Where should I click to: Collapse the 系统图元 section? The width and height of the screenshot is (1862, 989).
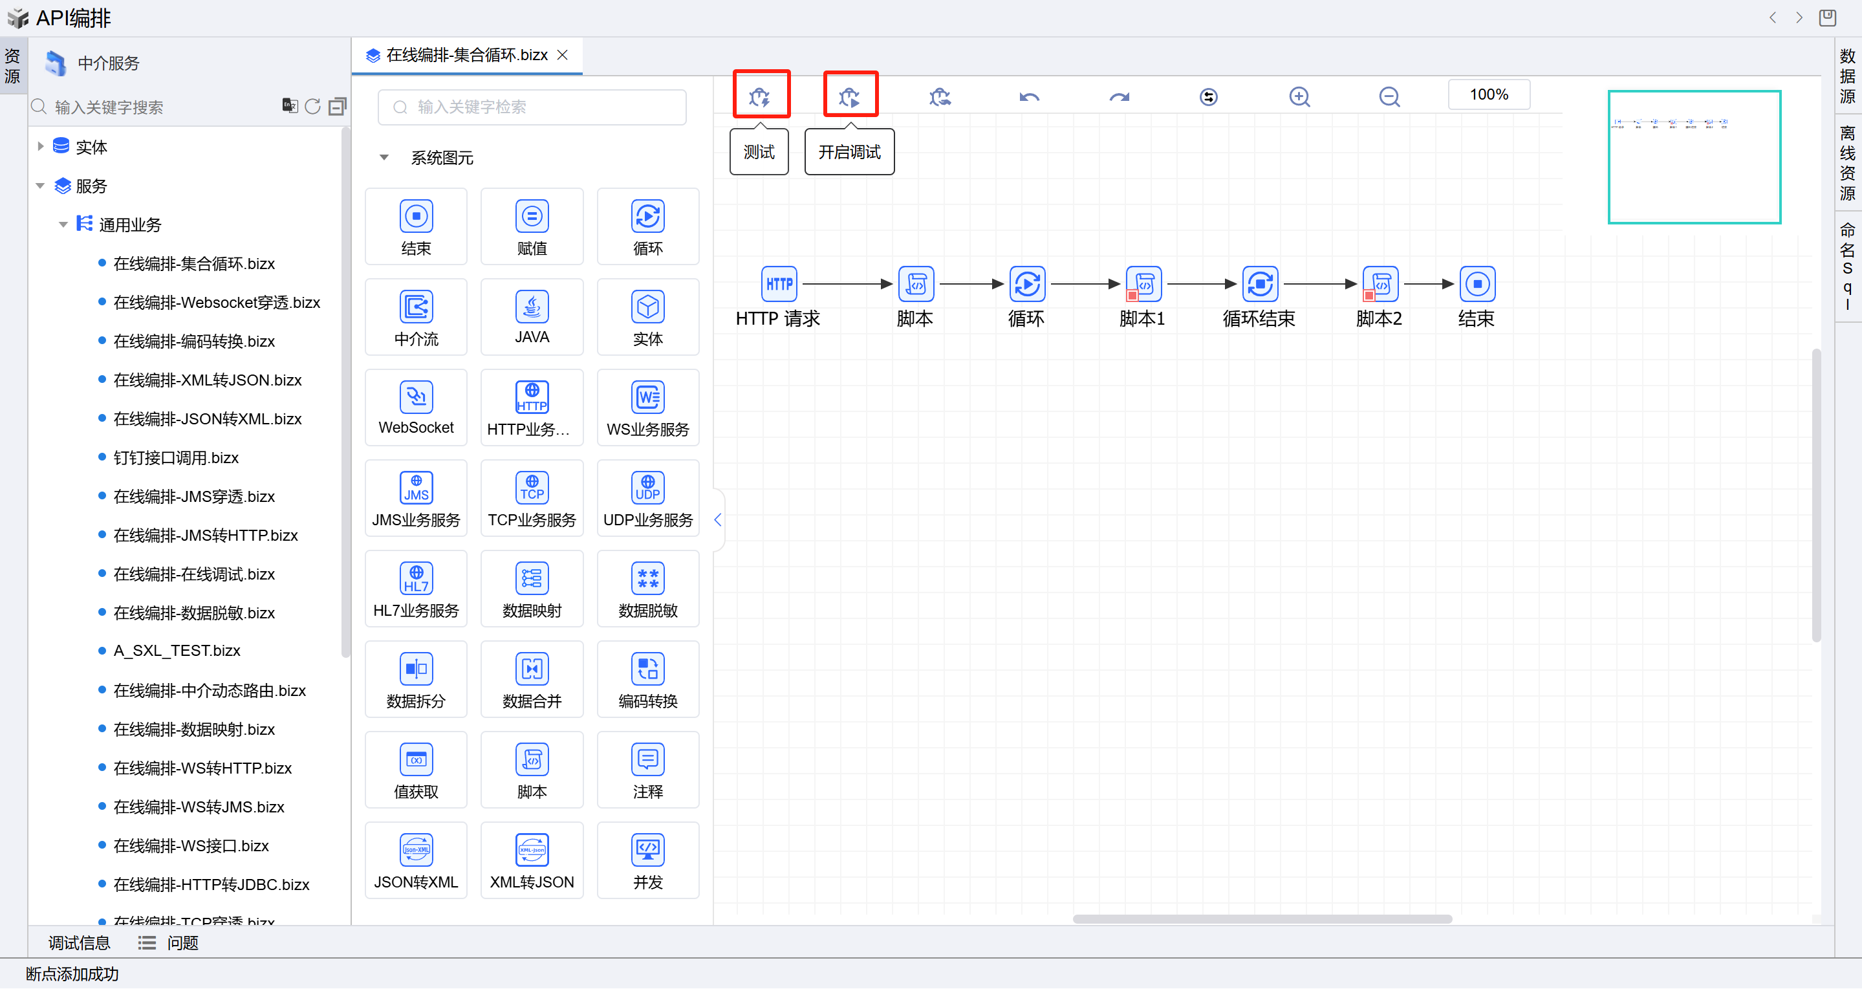tap(385, 158)
